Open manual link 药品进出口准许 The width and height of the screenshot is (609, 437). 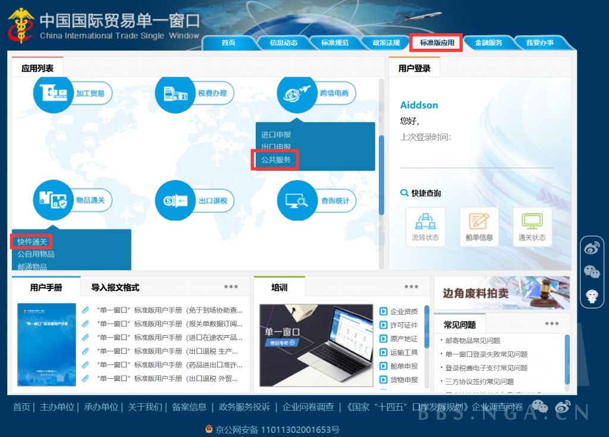pyautogui.click(x=169, y=364)
